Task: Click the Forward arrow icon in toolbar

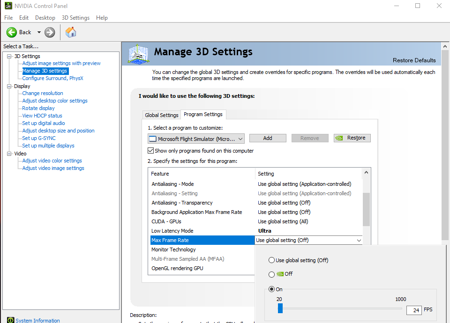Action: [x=50, y=32]
